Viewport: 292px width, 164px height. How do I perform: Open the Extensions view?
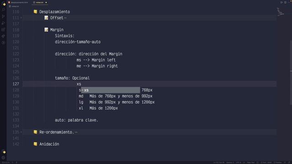point(3,30)
